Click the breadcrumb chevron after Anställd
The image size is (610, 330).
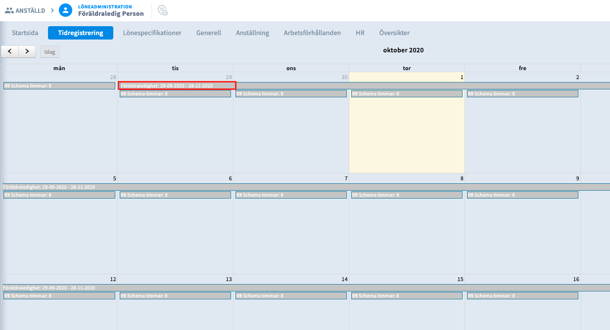click(x=52, y=10)
